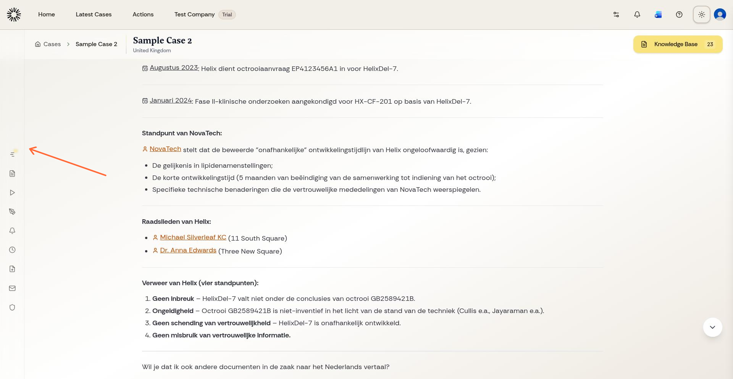Open the notifications bell in top bar

637,14
